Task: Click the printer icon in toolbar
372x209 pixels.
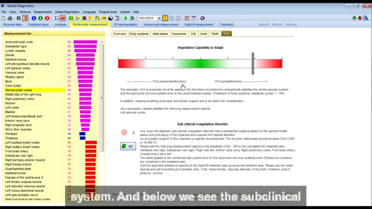Action: (x=10, y=18)
